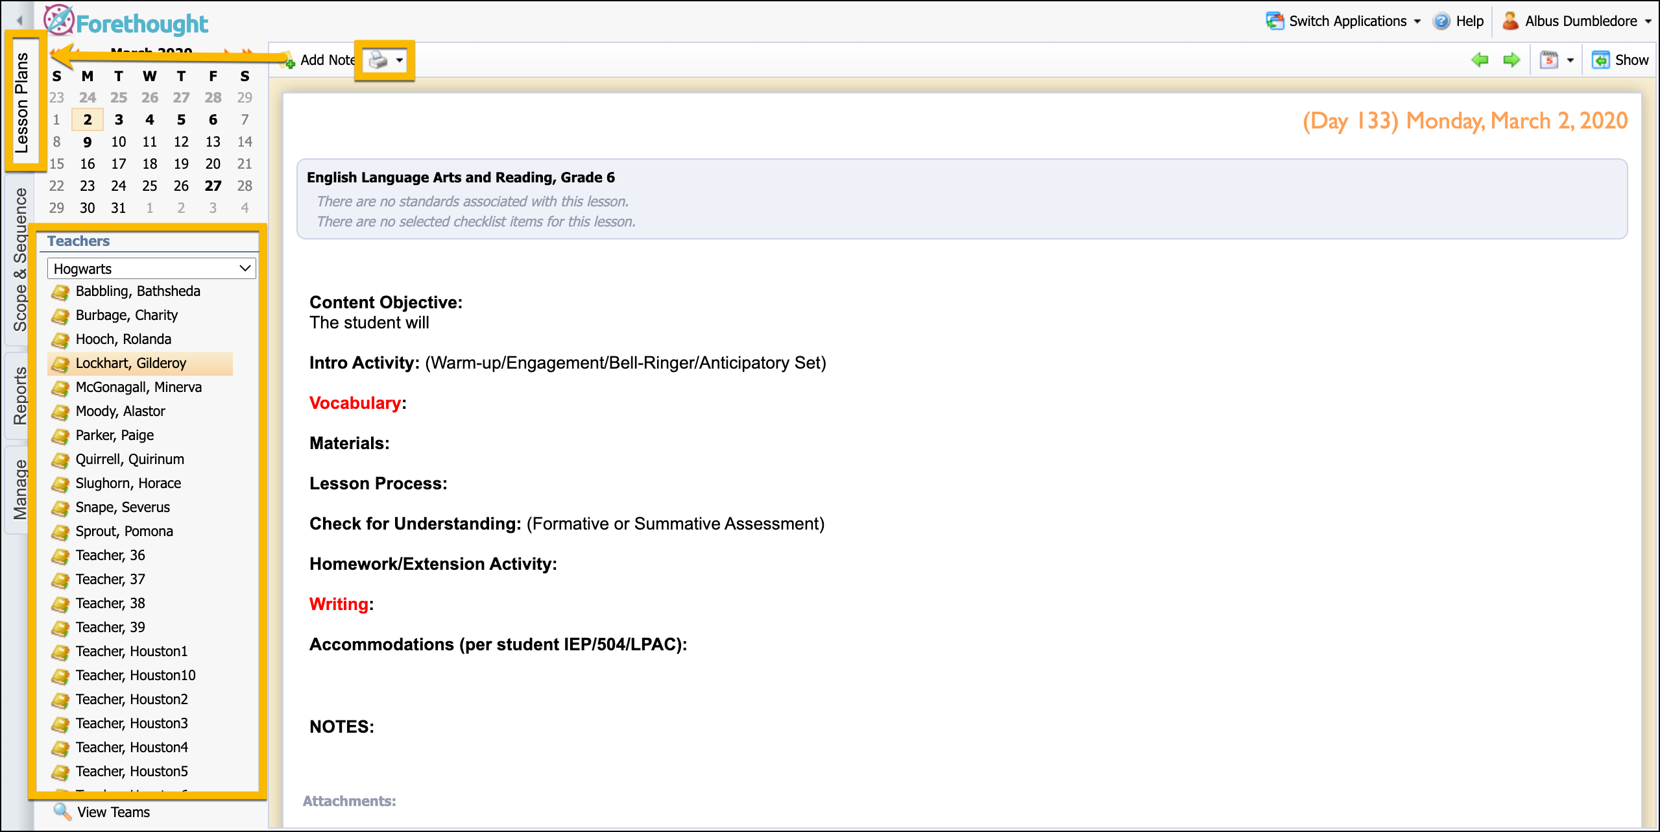Click the Help question mark icon

(1441, 21)
